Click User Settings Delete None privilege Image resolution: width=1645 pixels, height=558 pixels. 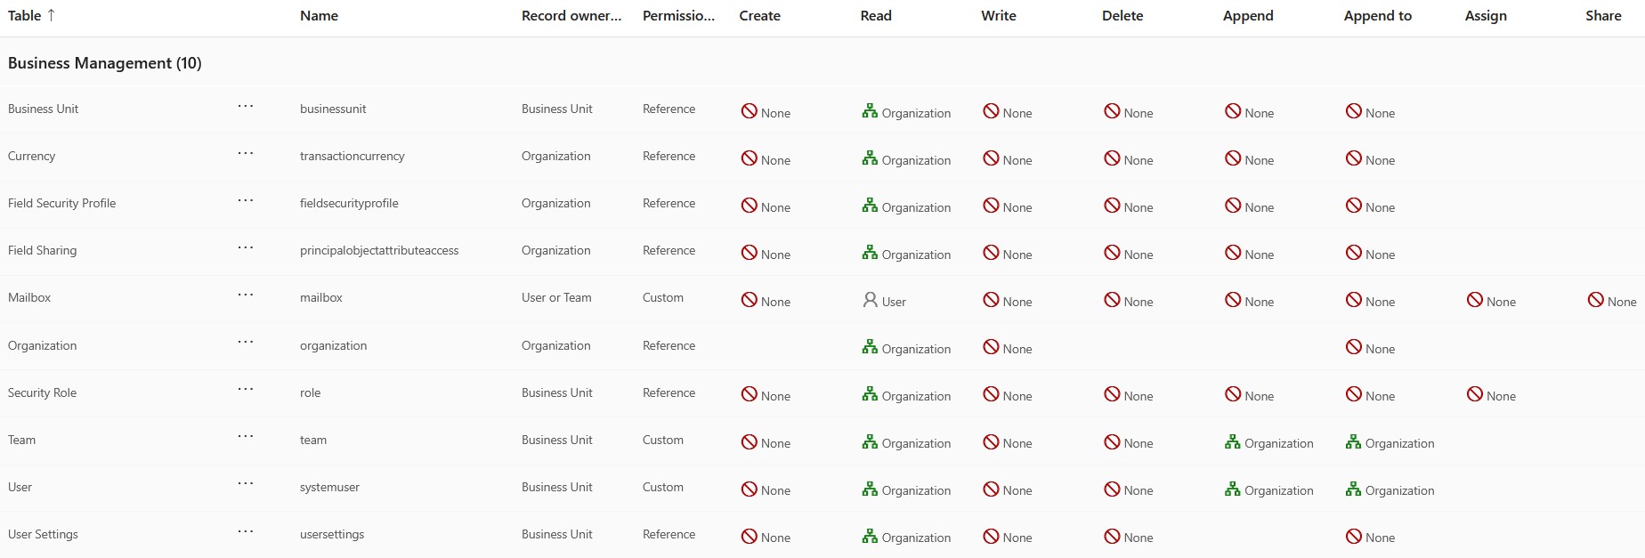click(1128, 537)
